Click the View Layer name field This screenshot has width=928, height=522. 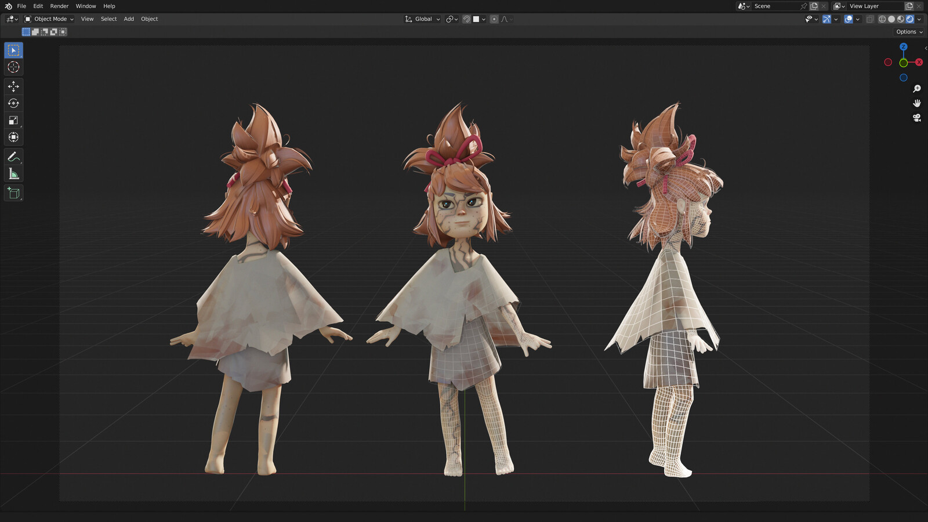click(875, 6)
